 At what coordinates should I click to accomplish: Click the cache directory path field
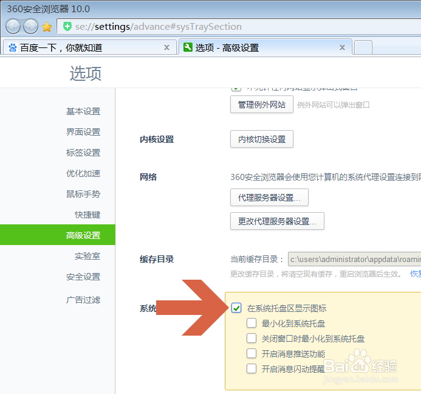tap(354, 259)
